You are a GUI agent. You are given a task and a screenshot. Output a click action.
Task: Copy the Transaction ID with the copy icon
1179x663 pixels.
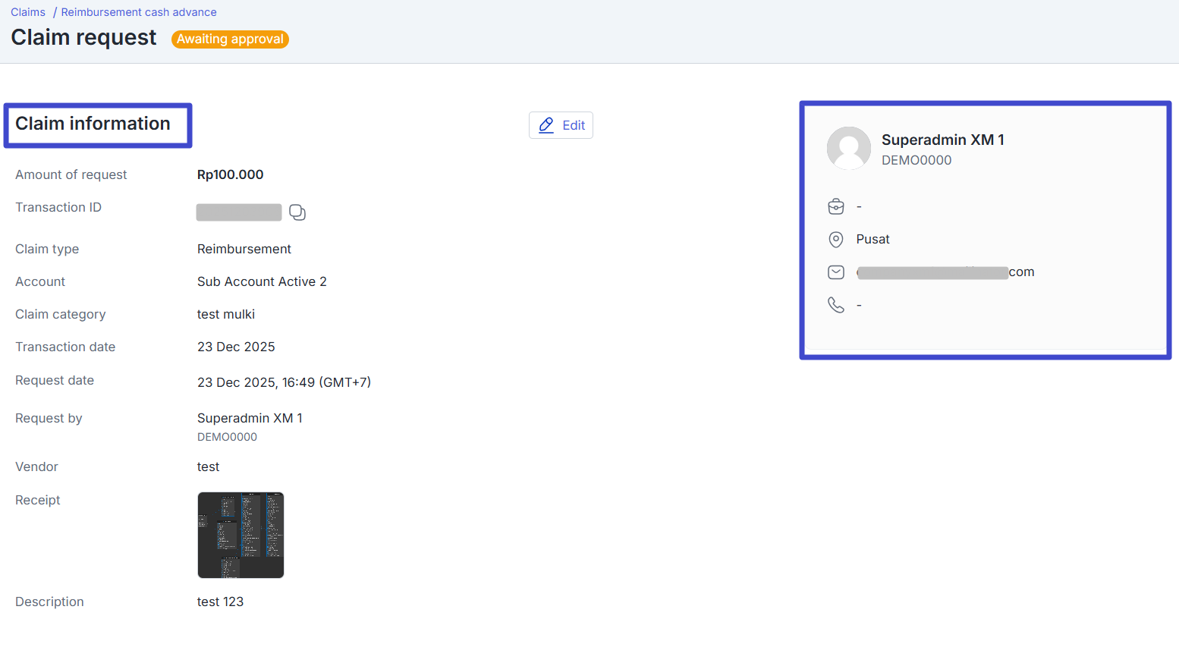[x=297, y=212]
